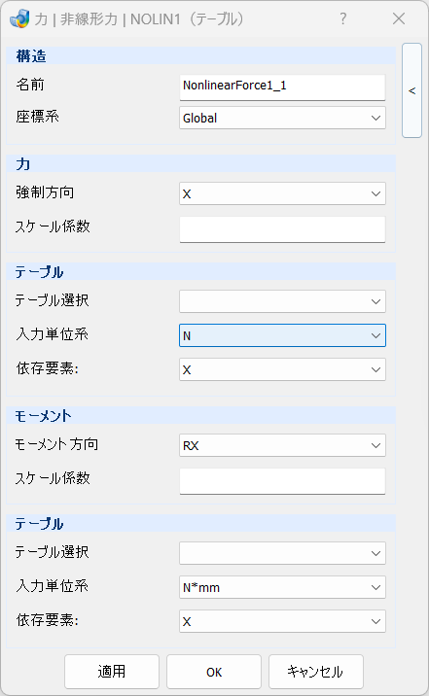429x696 pixels.
Task: Close the NOLIN1 dialog window
Action: (399, 18)
